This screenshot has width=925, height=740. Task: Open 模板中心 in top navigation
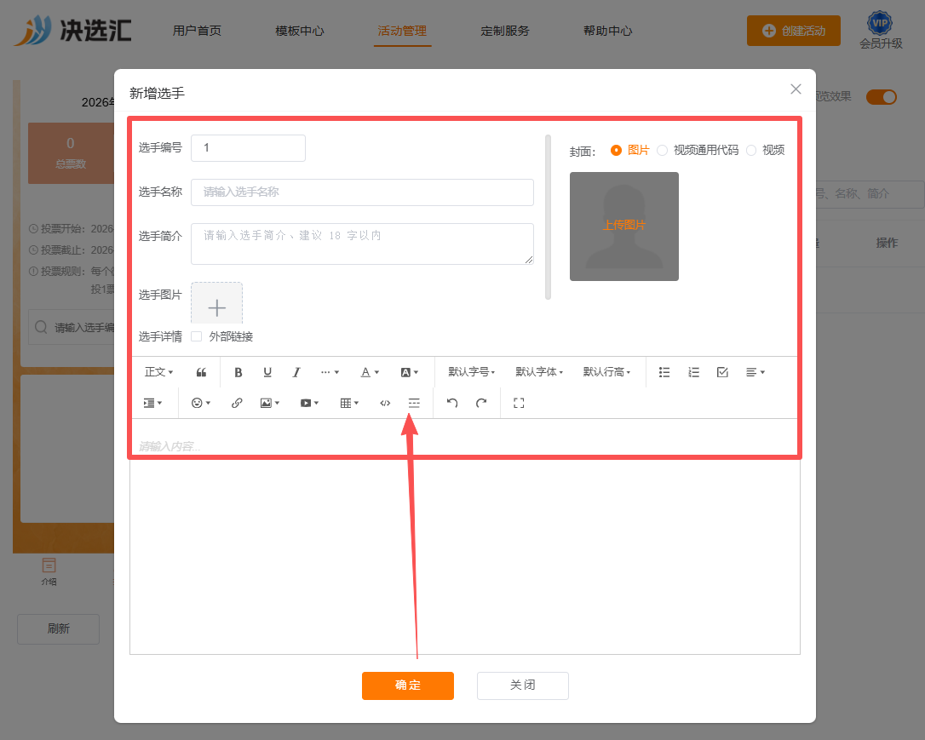pos(300,31)
